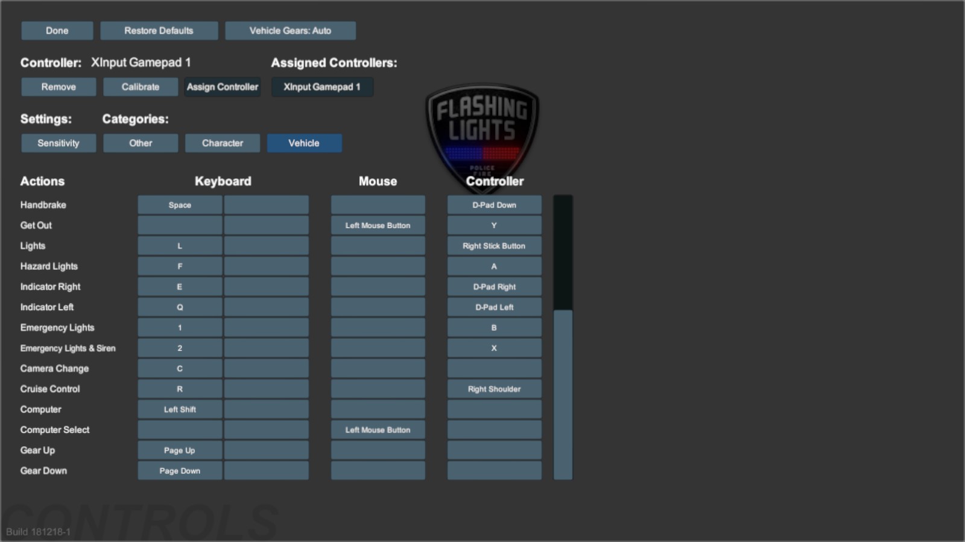
Task: Open Sensitivity settings
Action: pos(59,143)
